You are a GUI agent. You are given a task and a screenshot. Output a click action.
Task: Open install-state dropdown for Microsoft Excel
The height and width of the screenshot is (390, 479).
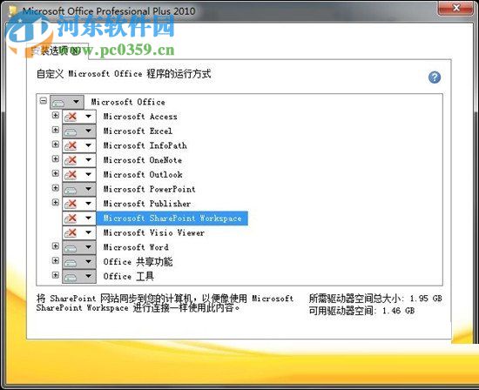click(79, 131)
